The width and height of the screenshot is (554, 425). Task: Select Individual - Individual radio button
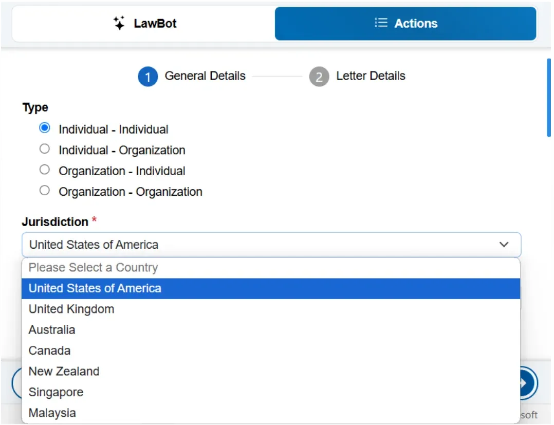45,128
